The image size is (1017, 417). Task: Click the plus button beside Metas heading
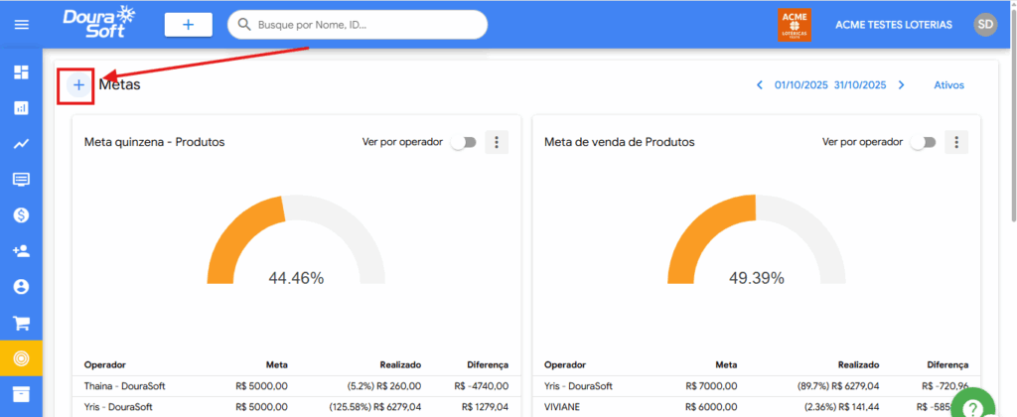coord(78,85)
